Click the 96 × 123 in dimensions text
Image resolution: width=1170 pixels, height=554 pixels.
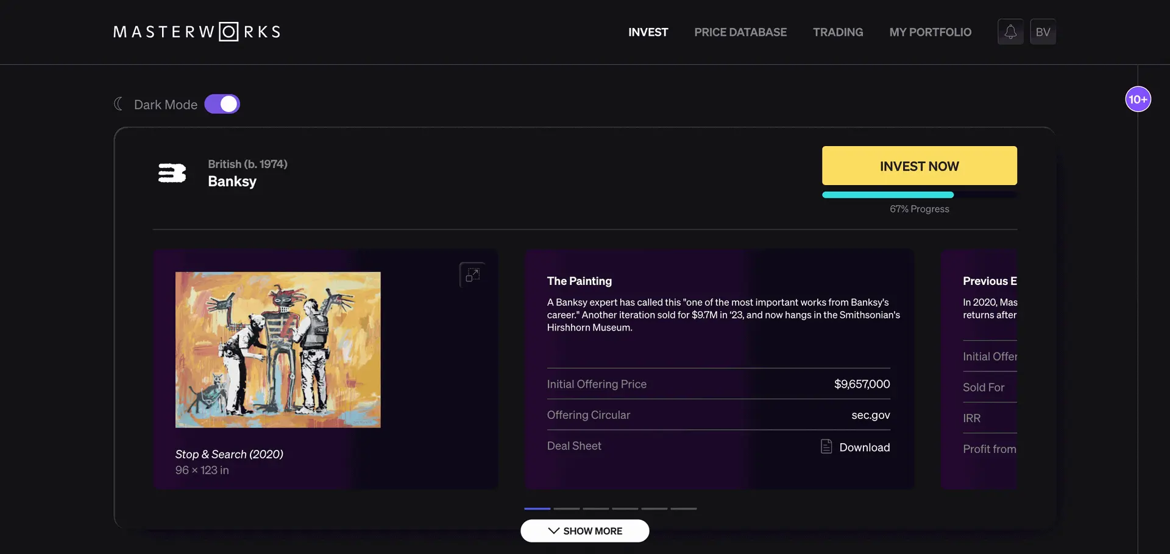coord(202,470)
